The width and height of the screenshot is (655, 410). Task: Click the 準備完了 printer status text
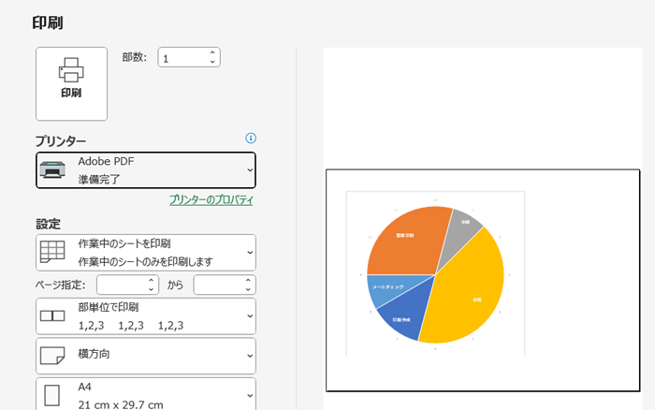(99, 180)
